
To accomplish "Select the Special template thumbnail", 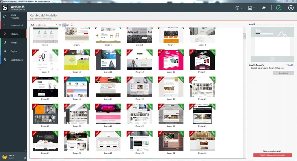I will (x=45, y=35).
